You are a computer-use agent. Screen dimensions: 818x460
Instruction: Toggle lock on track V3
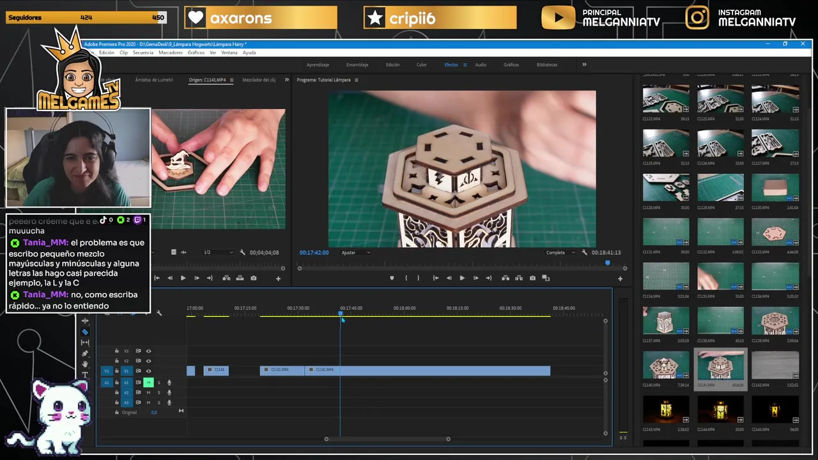tap(117, 351)
